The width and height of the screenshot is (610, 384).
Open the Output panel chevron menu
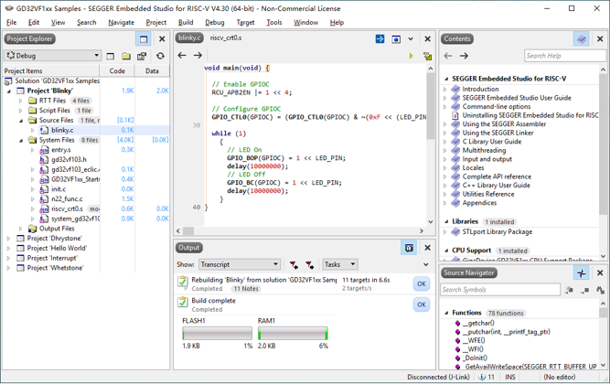426,264
